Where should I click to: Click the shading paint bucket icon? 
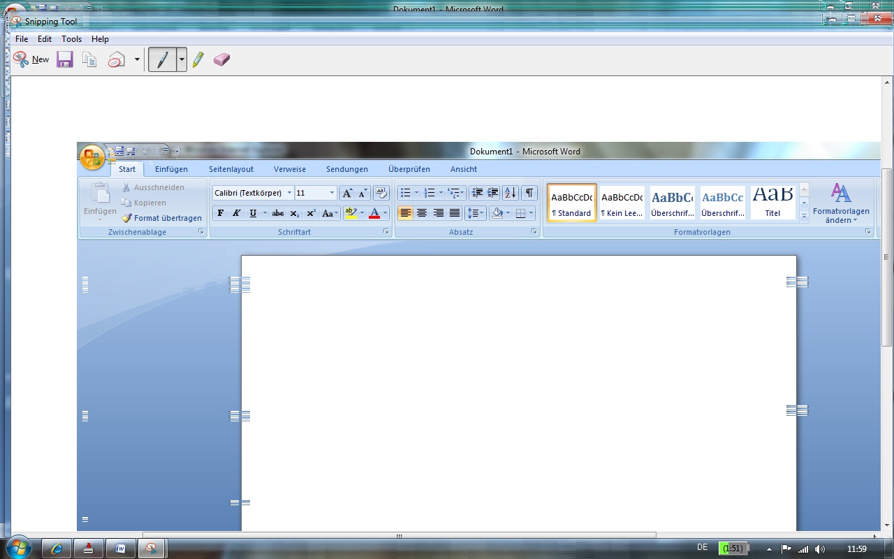pyautogui.click(x=497, y=213)
